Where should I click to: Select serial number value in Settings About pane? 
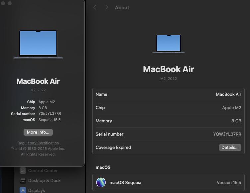coord(227,134)
